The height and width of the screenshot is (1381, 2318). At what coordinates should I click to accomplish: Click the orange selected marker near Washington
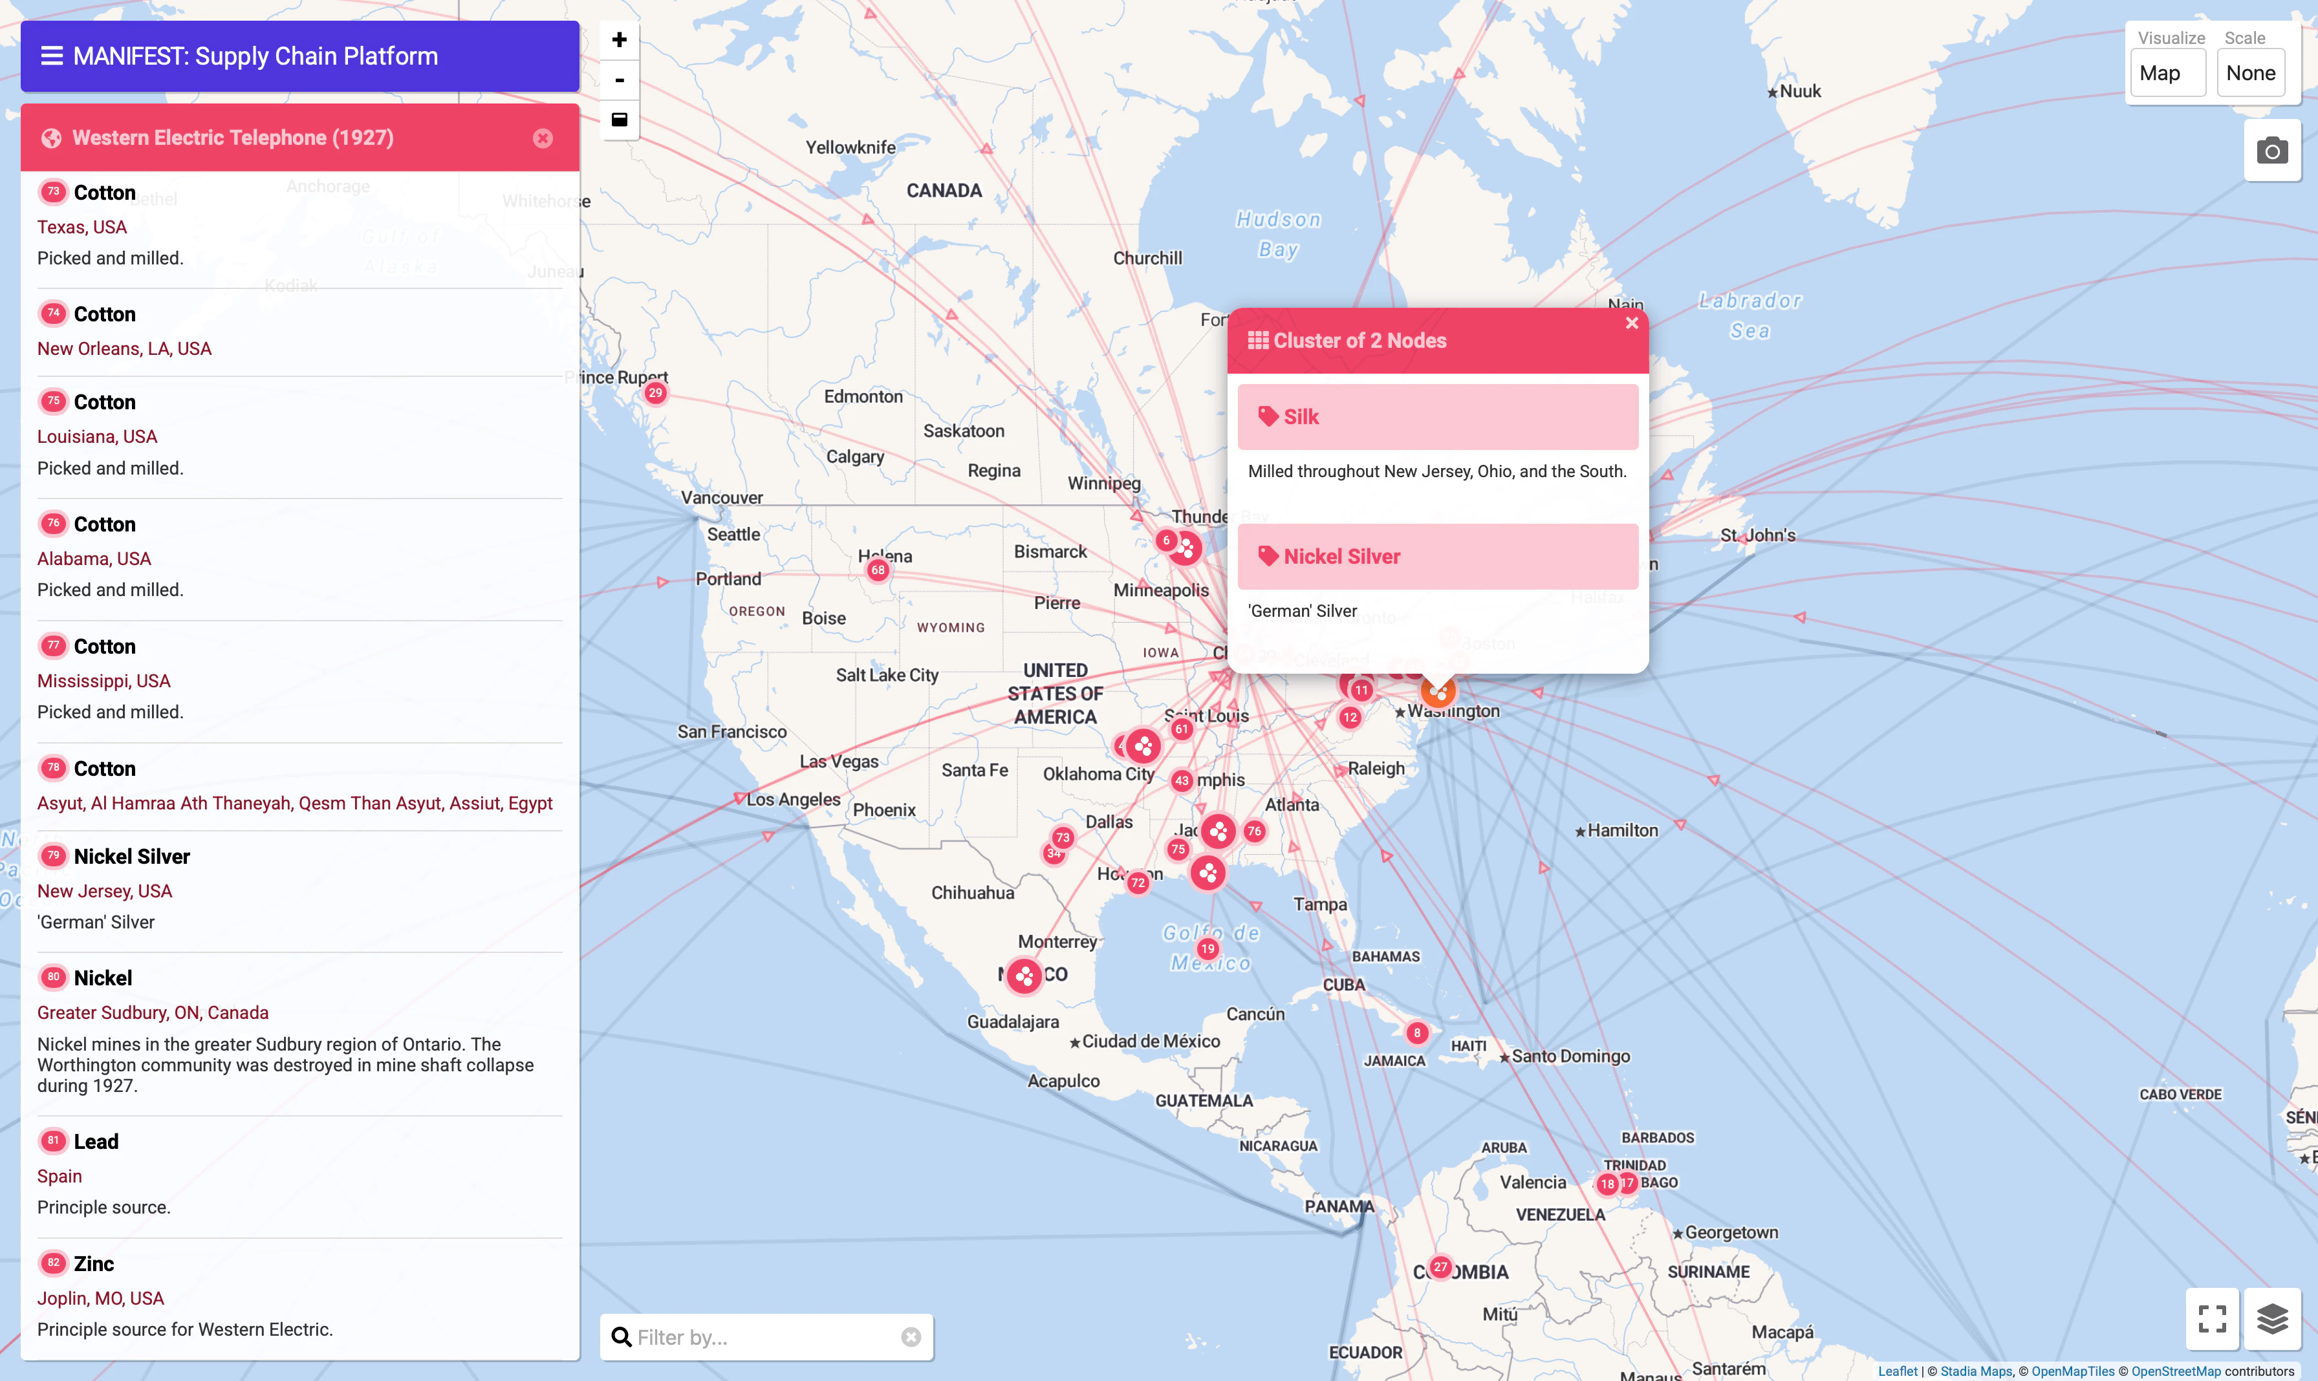click(1438, 690)
